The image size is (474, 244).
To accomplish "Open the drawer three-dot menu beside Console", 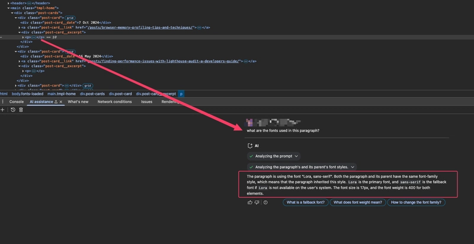I will coord(3,102).
